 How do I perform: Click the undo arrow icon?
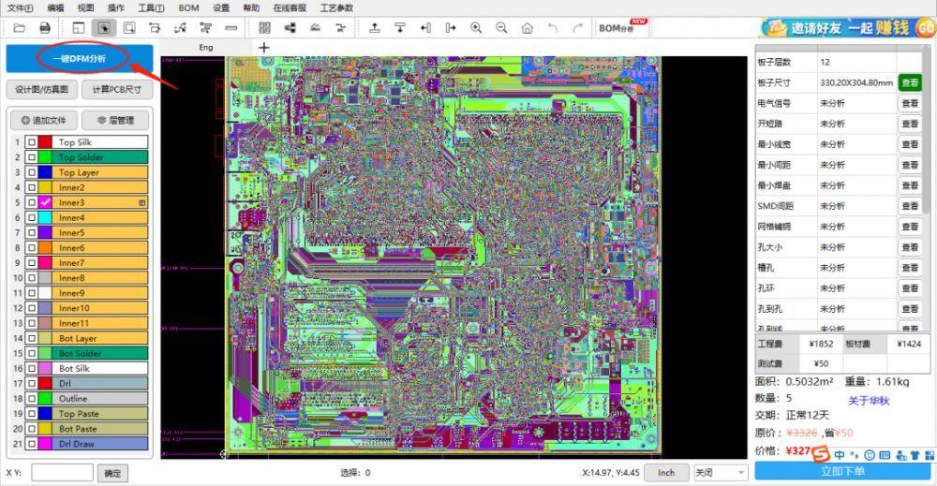coord(553,28)
